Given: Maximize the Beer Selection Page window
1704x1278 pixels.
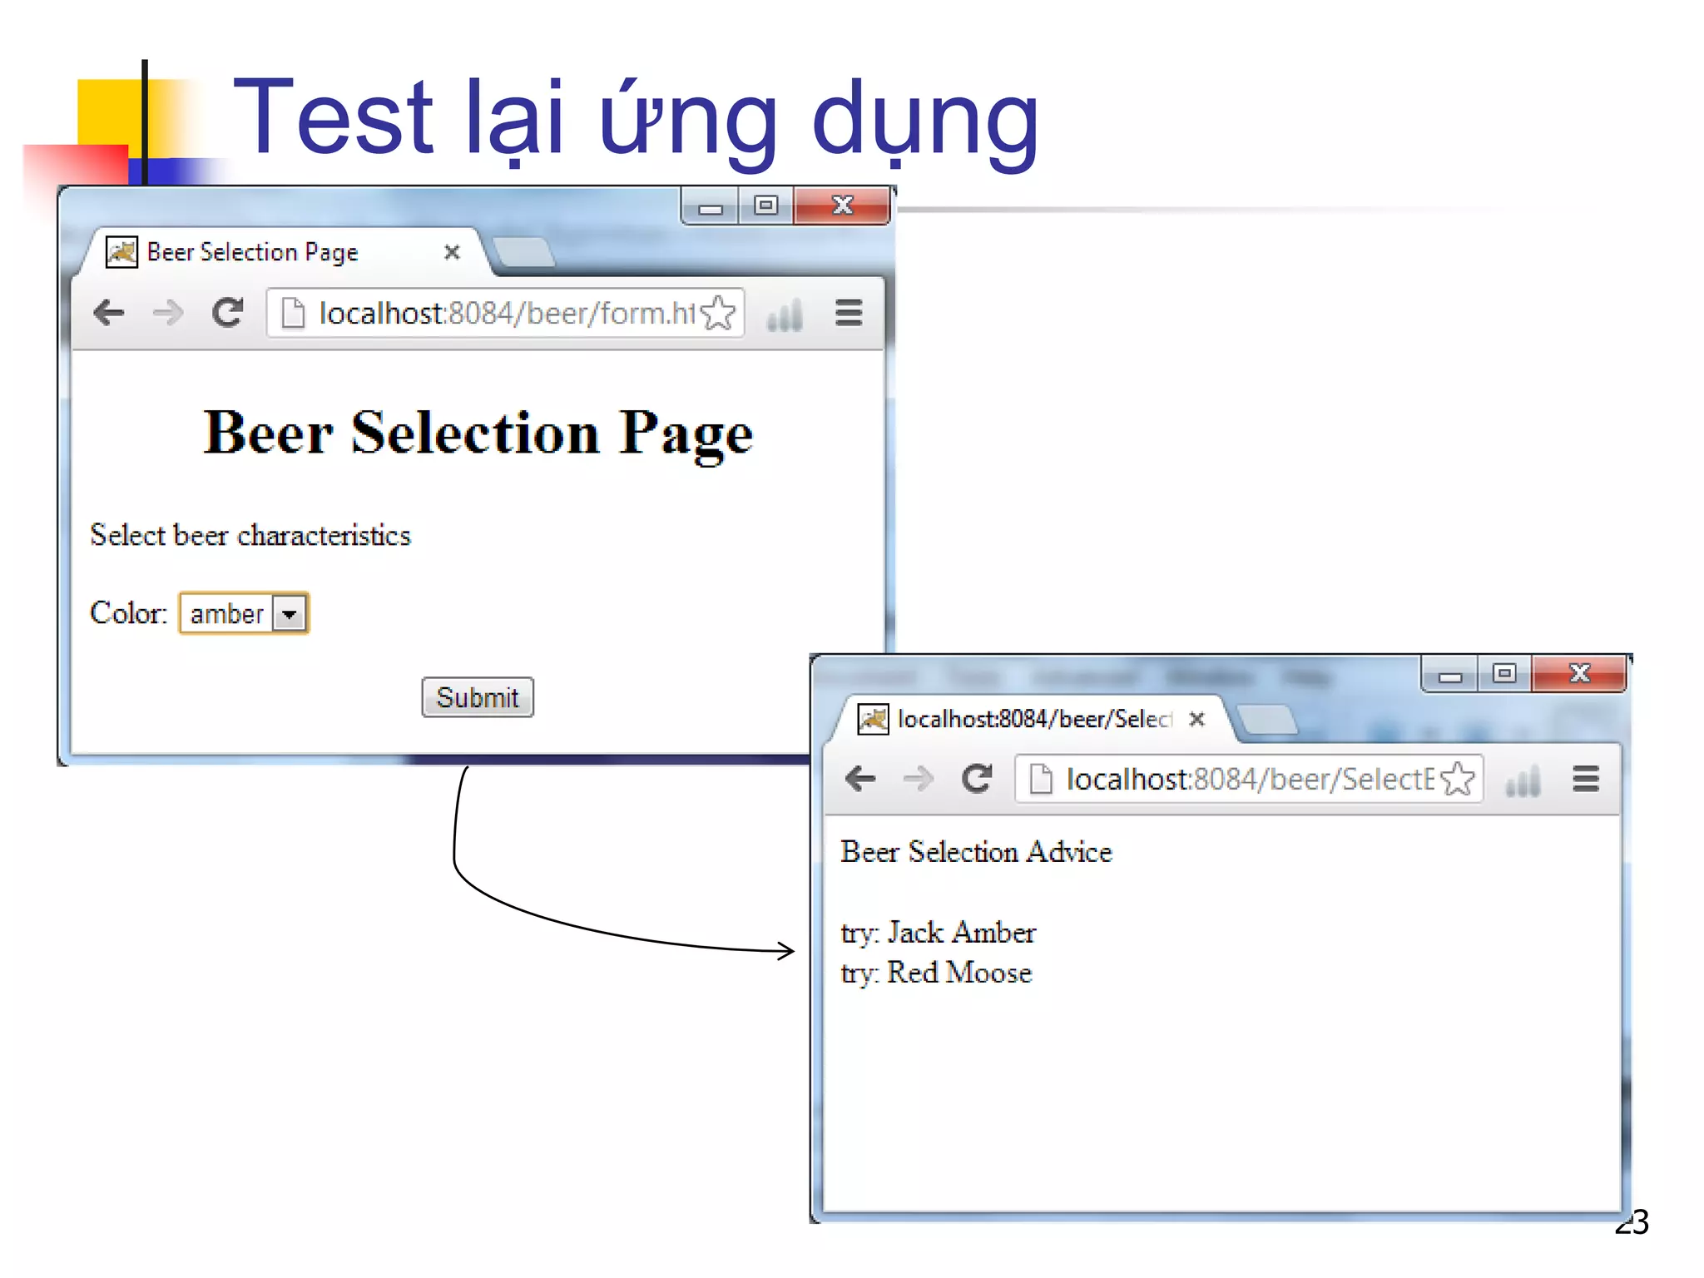Looking at the screenshot, I should (x=765, y=206).
